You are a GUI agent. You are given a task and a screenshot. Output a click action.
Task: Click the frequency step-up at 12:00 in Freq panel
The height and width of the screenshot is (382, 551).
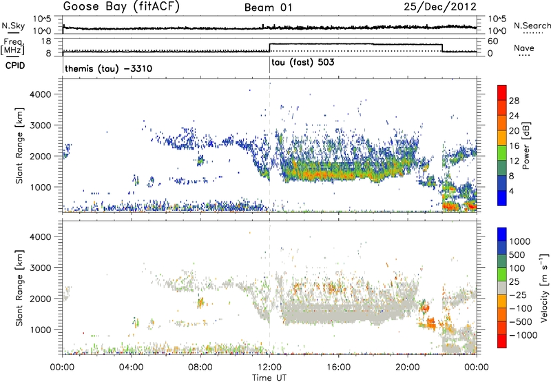269,48
